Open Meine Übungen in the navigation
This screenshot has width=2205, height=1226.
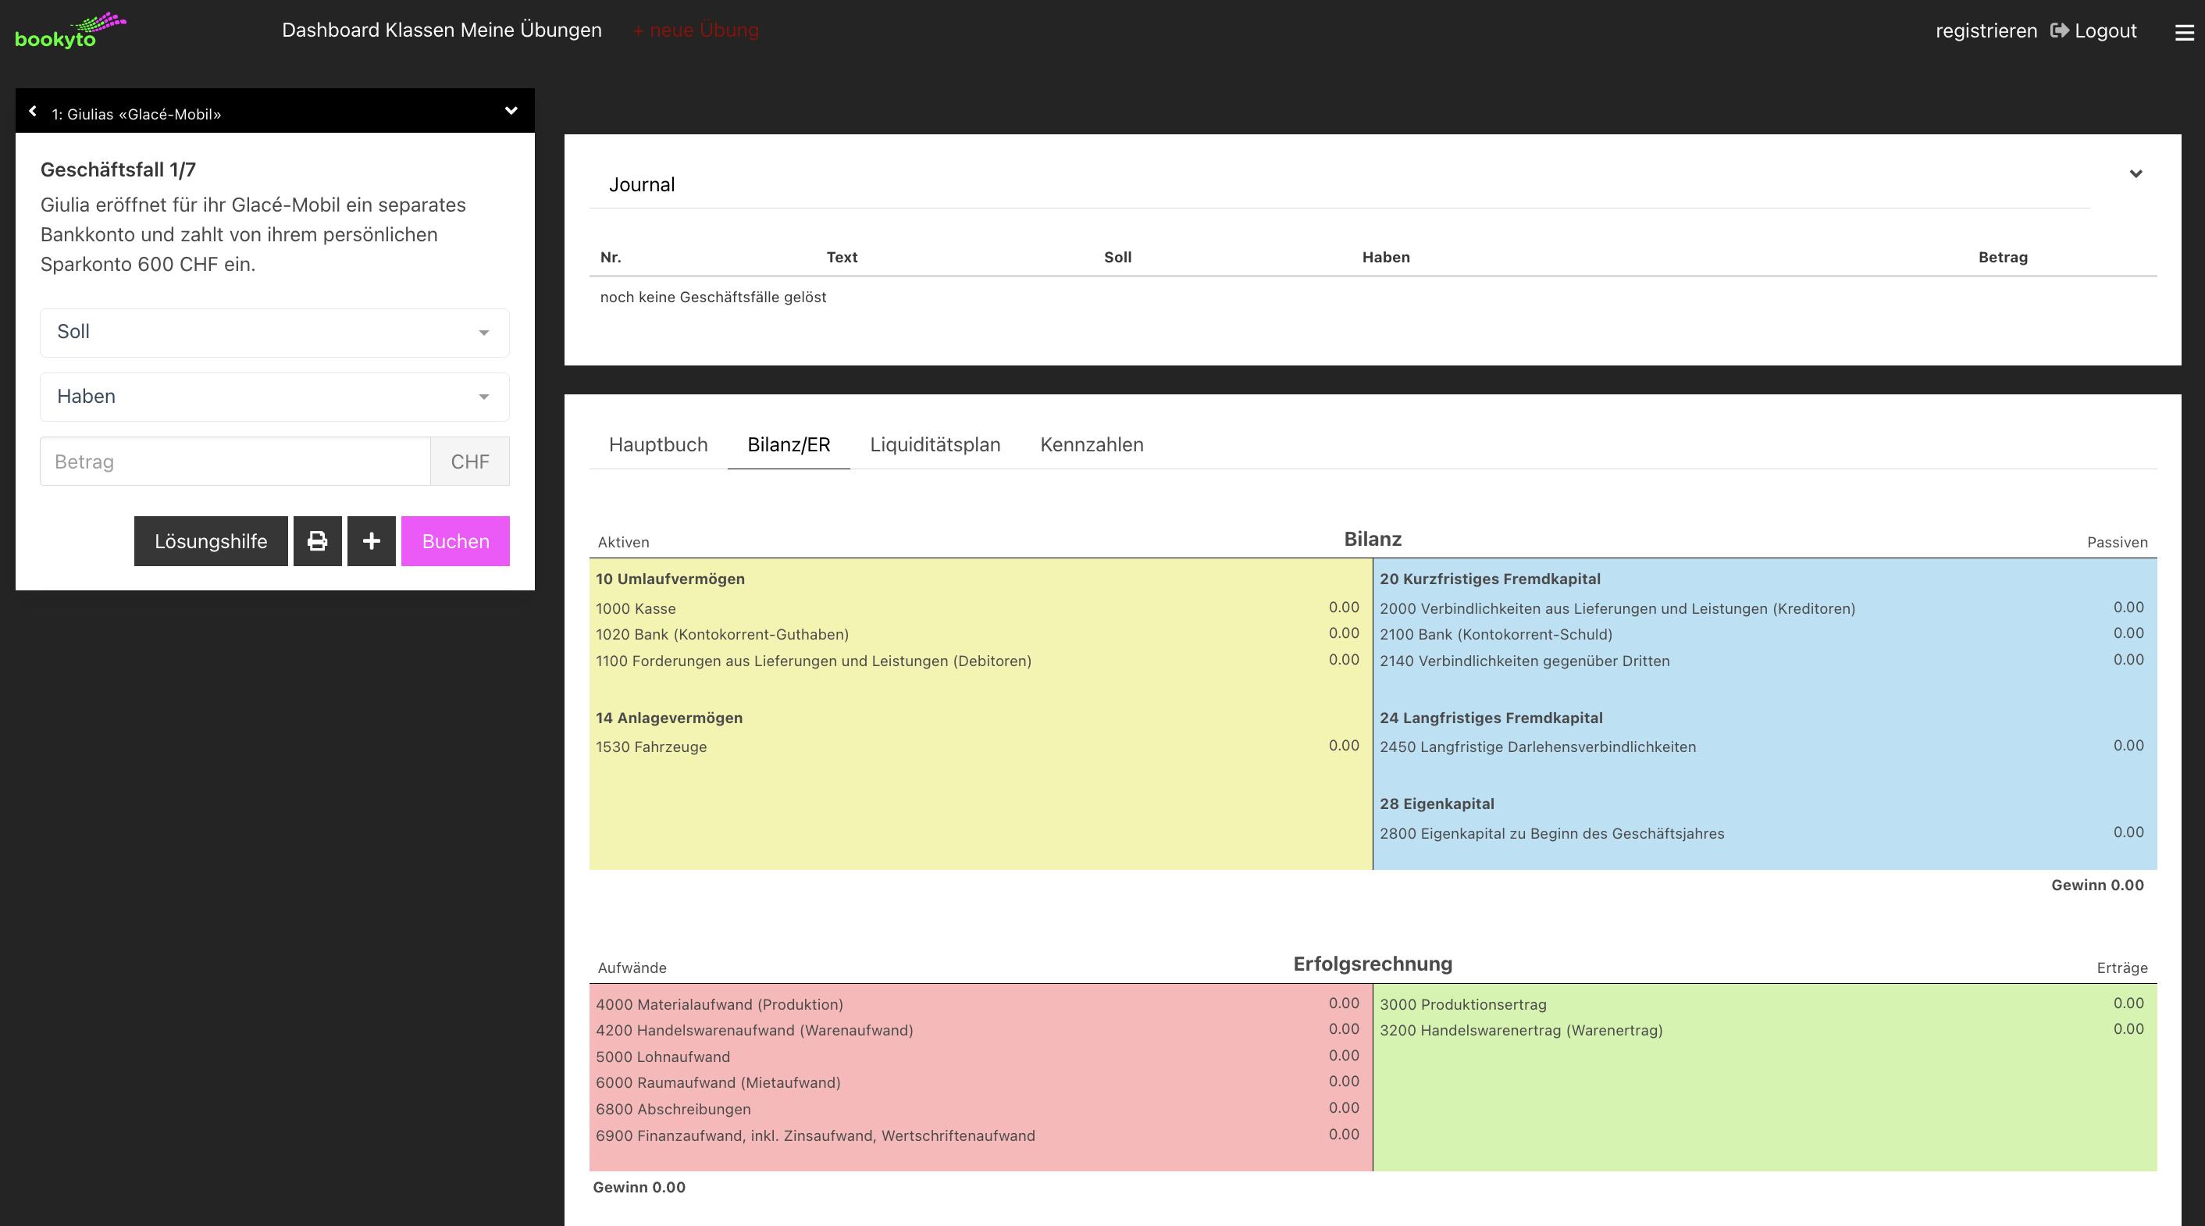[x=531, y=30]
